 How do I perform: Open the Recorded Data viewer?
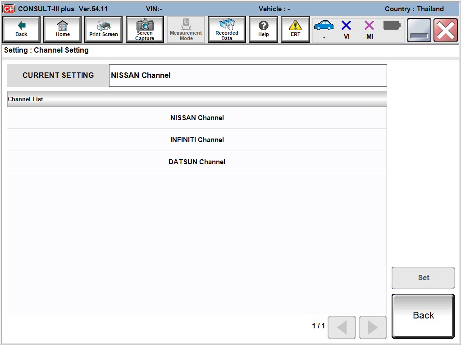point(226,29)
